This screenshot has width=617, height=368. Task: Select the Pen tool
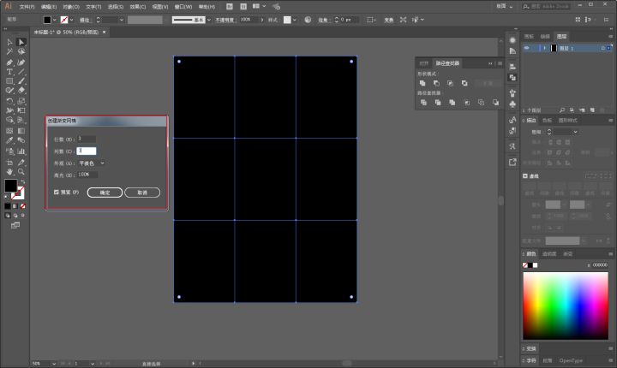click(9, 62)
